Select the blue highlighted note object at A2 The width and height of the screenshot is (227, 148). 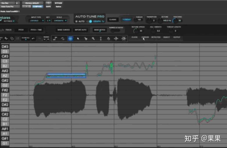click(x=66, y=75)
